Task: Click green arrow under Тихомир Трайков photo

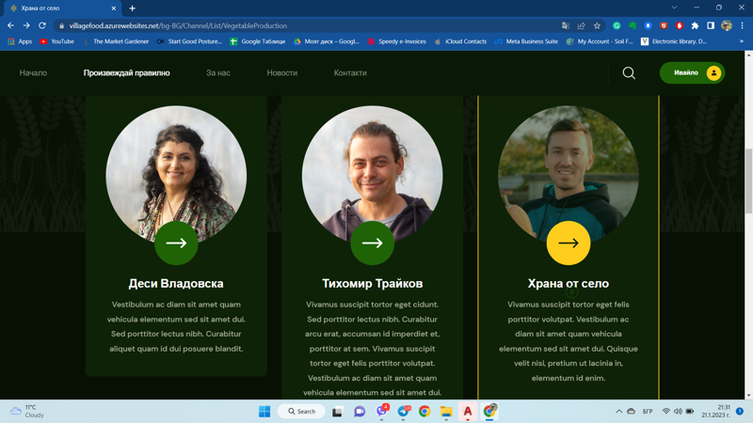Action: (x=372, y=243)
